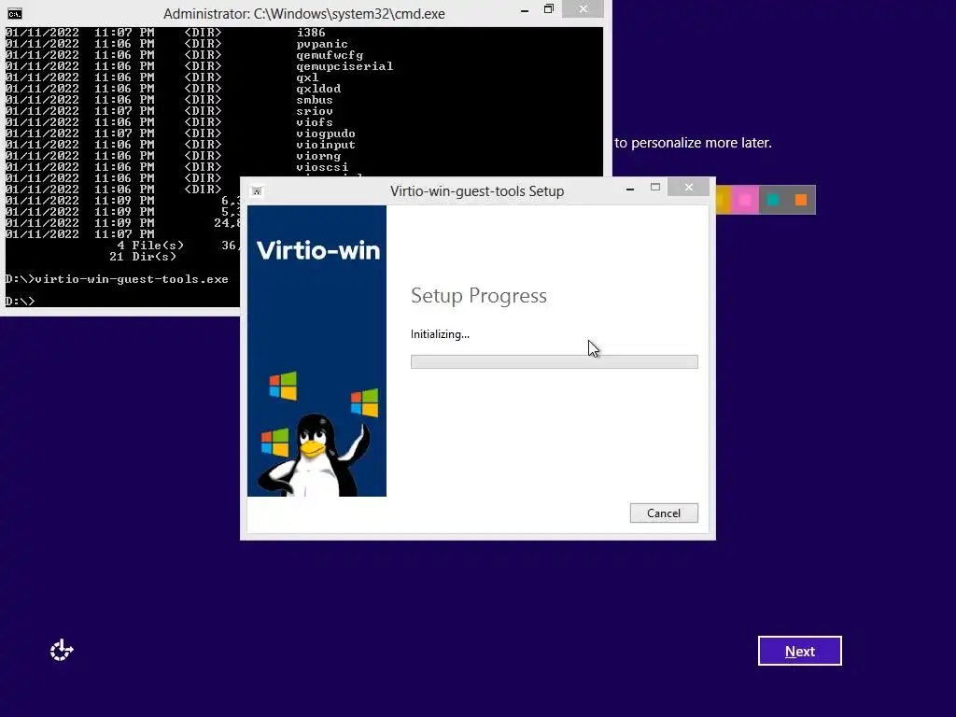Click the cmd.exe window title bar text
The image size is (956, 717).
(x=304, y=13)
